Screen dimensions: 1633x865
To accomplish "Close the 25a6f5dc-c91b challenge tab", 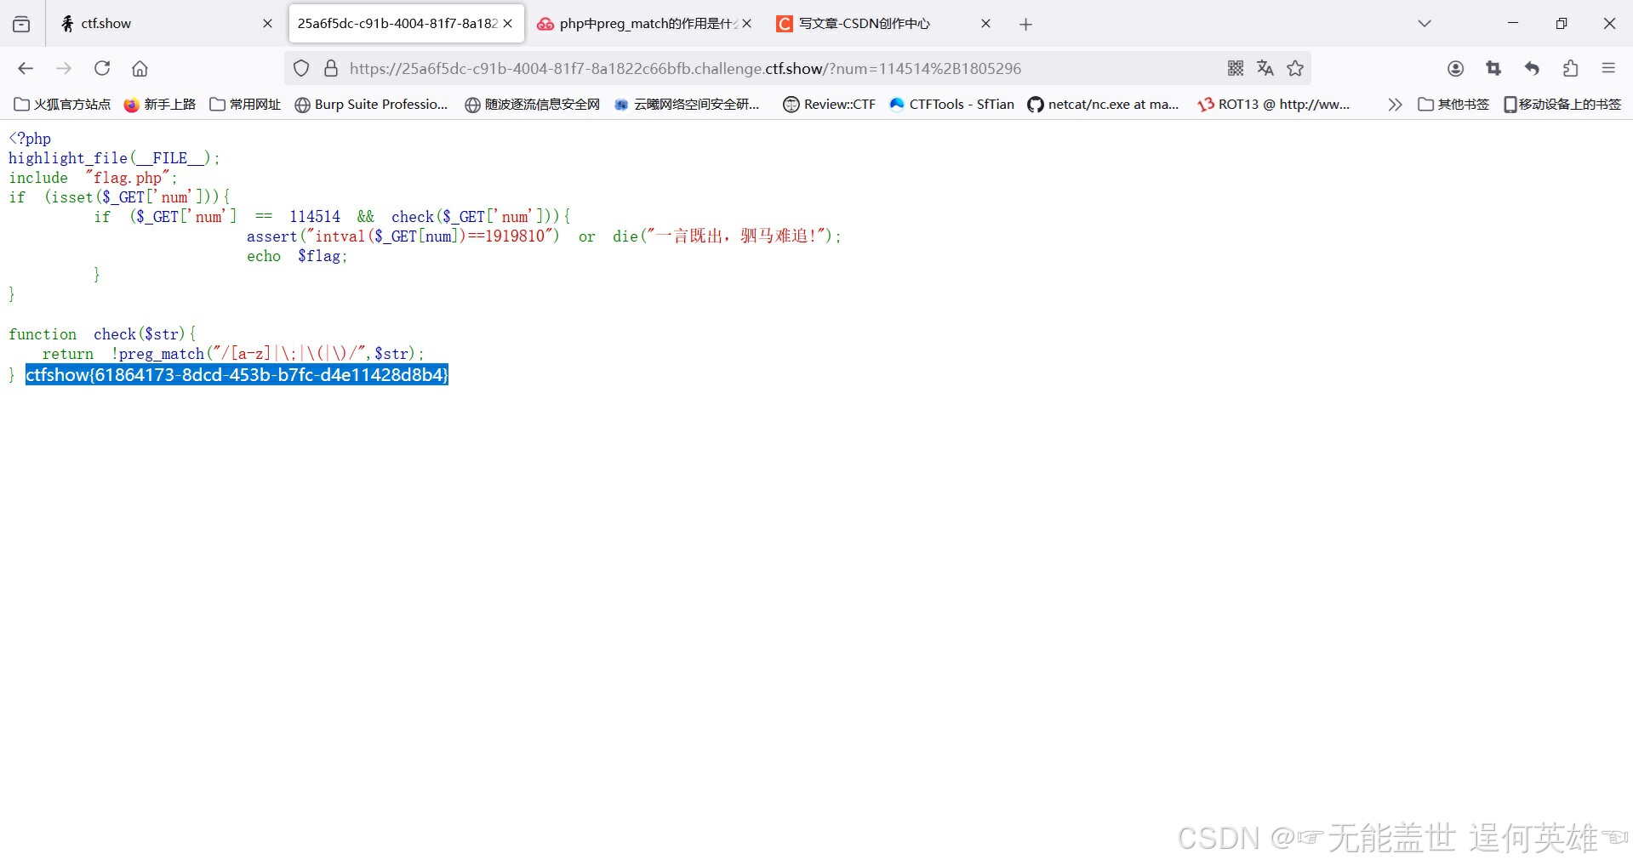I will (508, 24).
